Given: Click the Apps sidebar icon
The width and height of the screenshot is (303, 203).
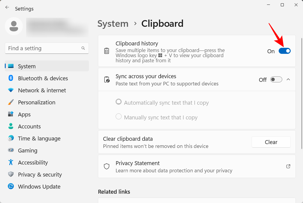Looking at the screenshot, I should (x=11, y=114).
